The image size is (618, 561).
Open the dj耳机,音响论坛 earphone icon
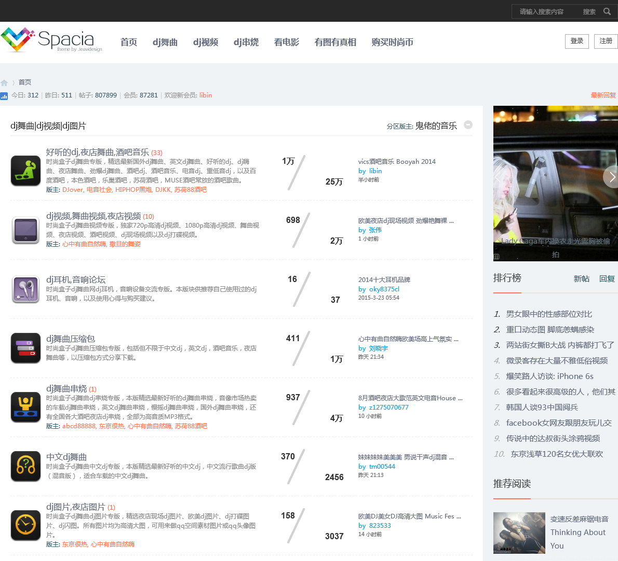click(x=25, y=289)
